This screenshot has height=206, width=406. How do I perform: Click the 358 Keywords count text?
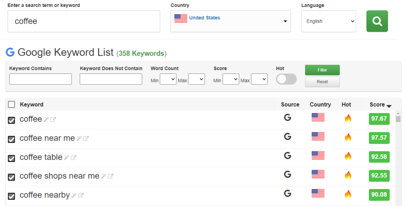click(142, 53)
